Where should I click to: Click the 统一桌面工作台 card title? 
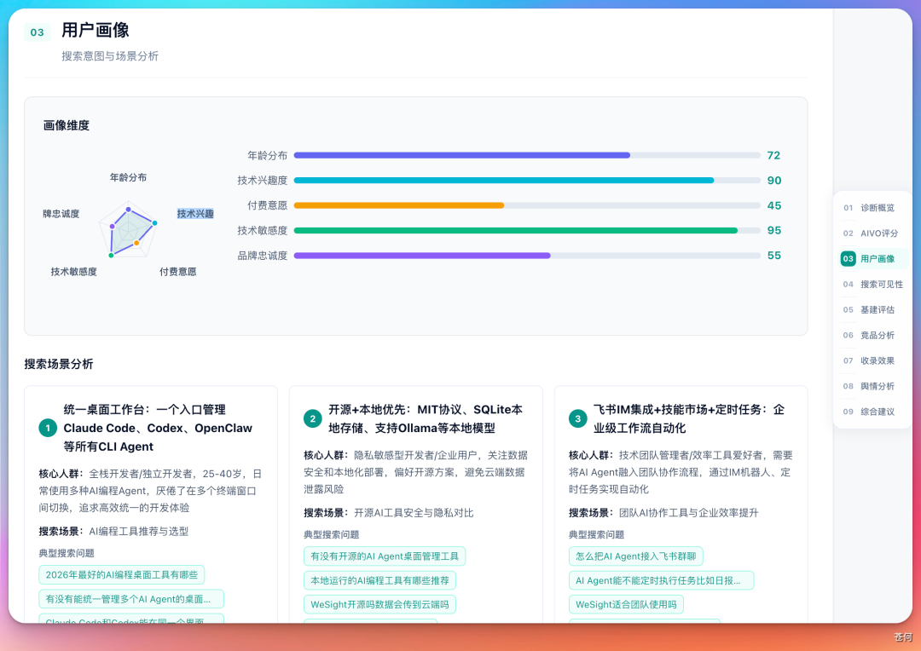click(158, 428)
